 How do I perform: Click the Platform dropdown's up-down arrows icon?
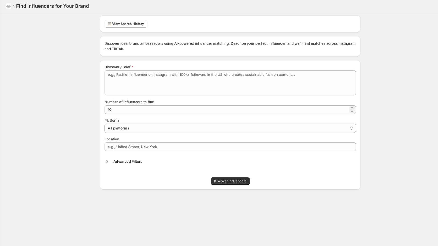351,128
